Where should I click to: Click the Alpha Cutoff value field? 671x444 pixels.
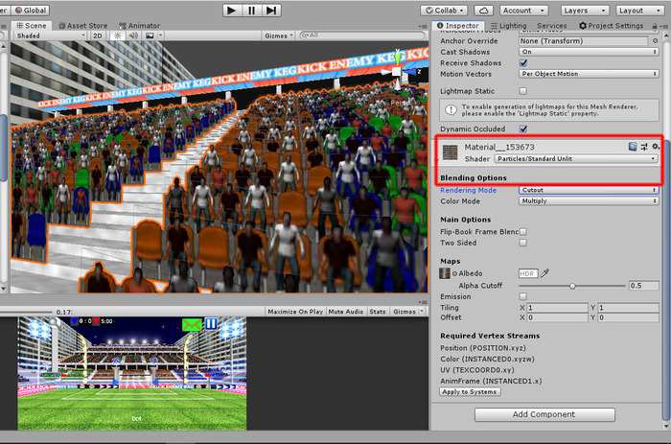pos(643,286)
